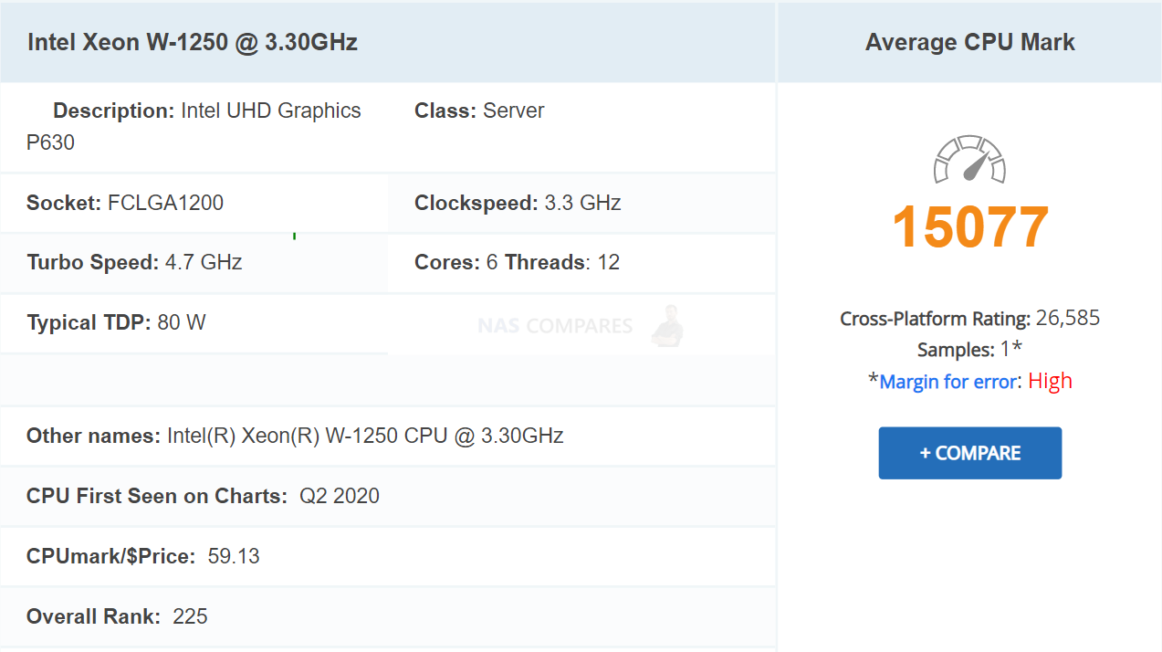The width and height of the screenshot is (1162, 652).
Task: Open the Margin for error link
Action: click(947, 382)
